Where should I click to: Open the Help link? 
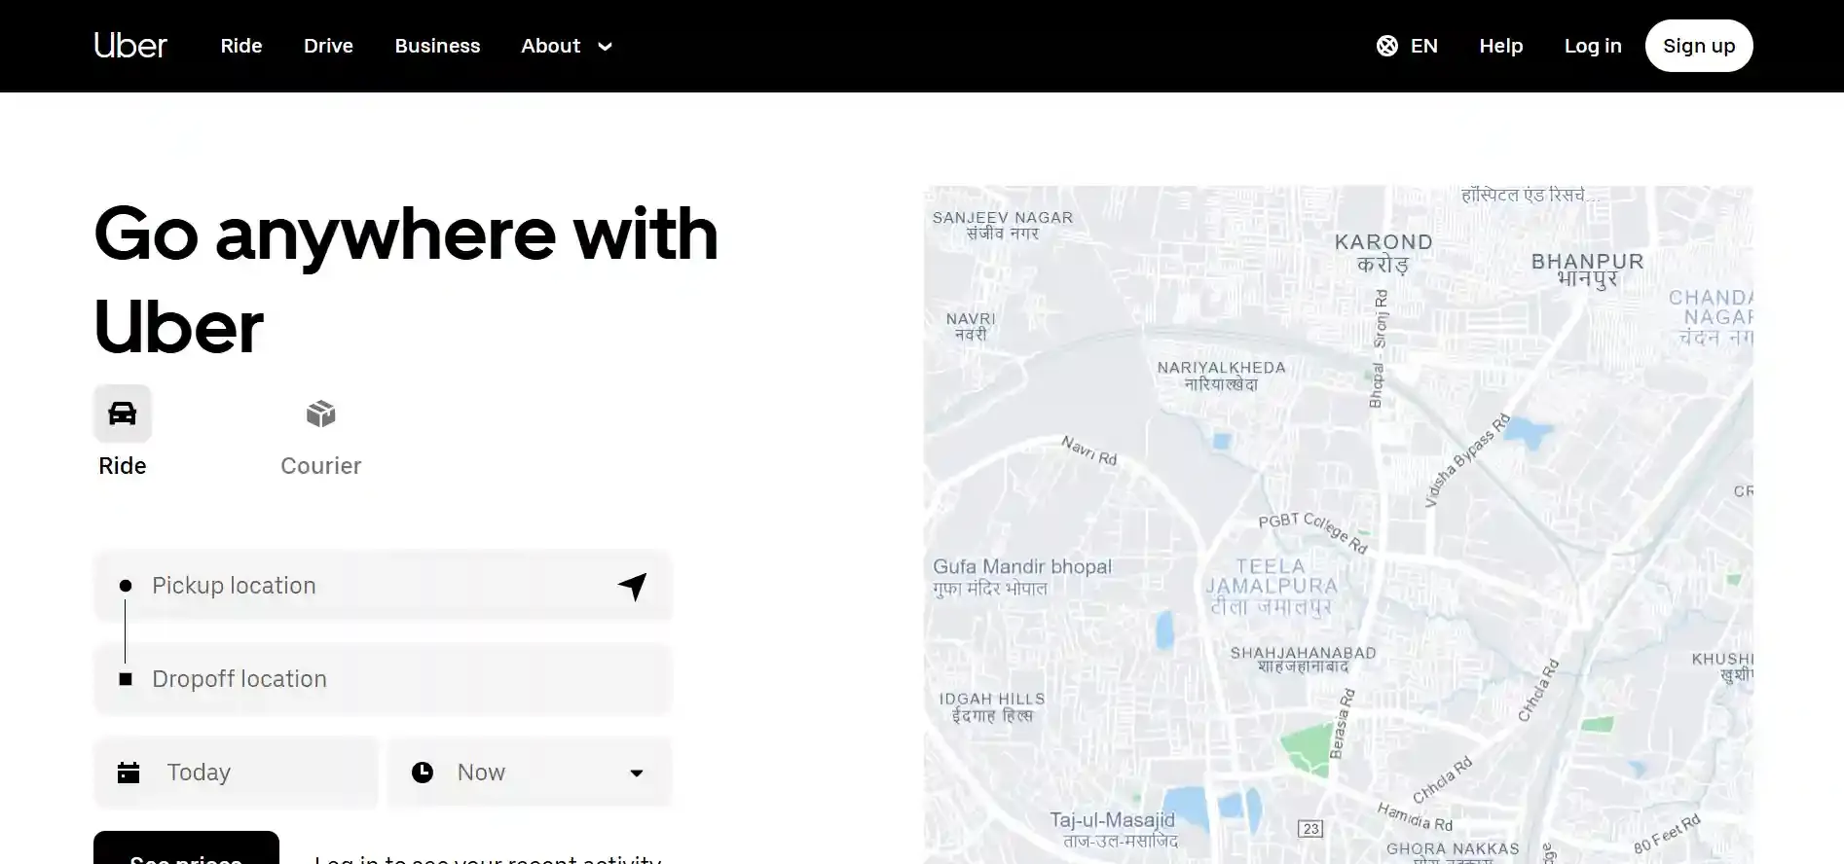coord(1500,46)
